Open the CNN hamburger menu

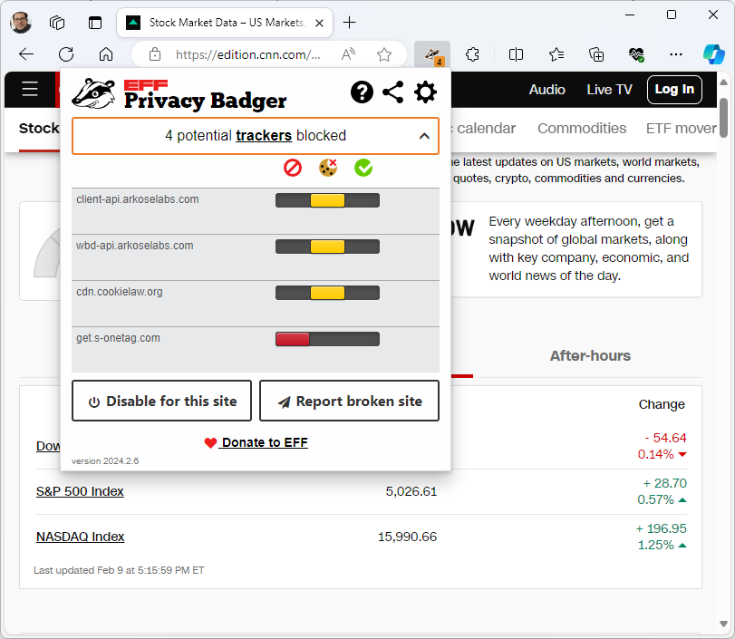tap(30, 89)
